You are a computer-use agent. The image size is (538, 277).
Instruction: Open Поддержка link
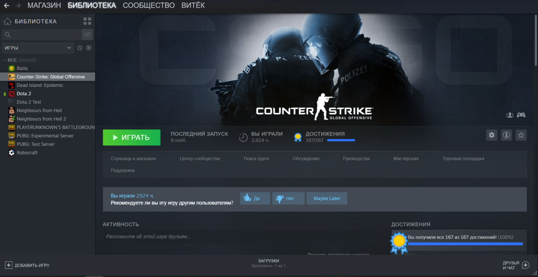pyautogui.click(x=122, y=170)
